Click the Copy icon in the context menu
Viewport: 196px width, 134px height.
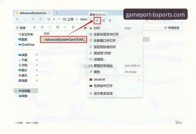coord(97,21)
